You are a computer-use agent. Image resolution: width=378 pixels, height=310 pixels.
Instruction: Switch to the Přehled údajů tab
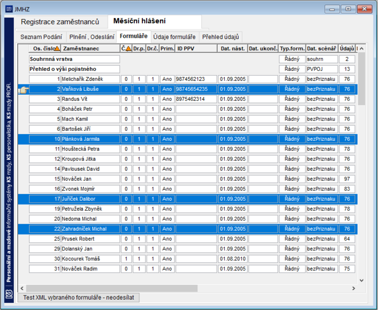coord(221,37)
